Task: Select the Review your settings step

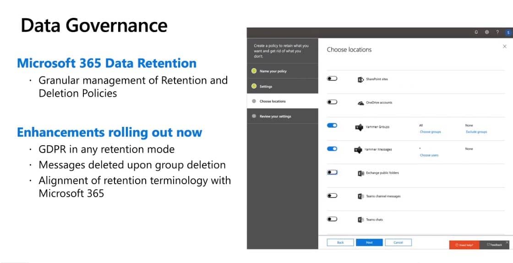Action: point(275,116)
